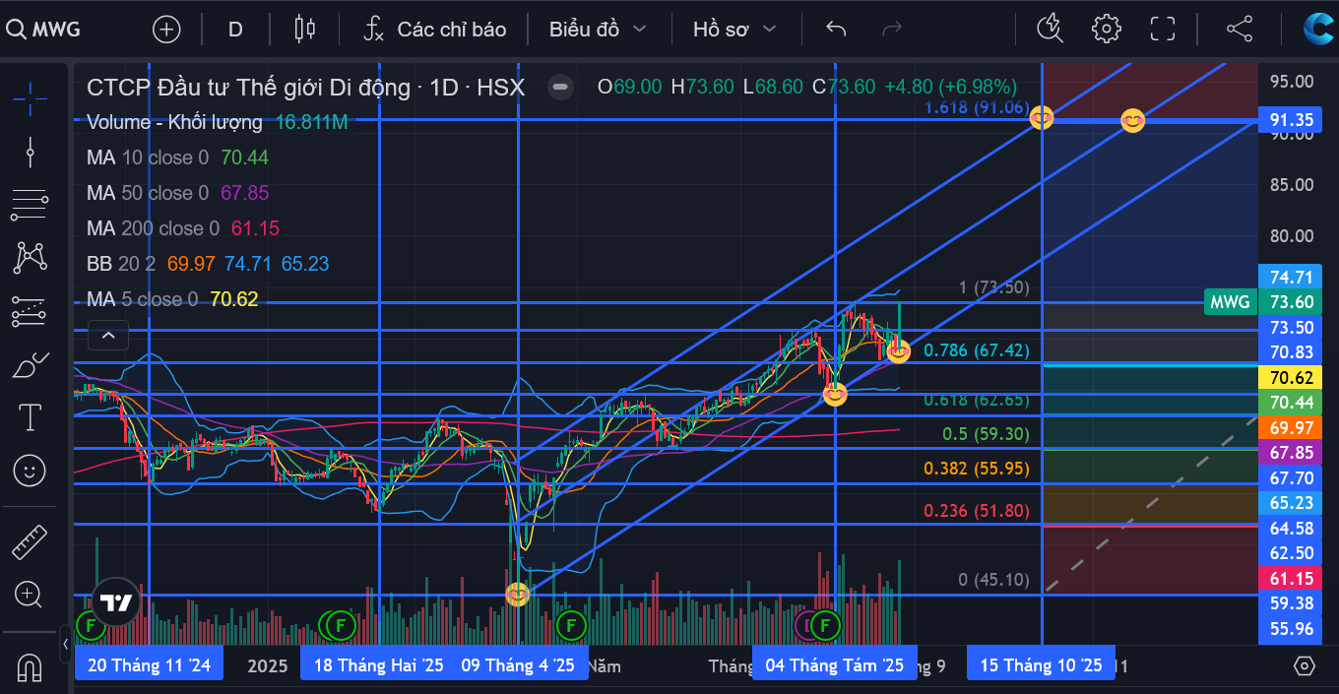Select the emoji marker on Fib 0 (45.10) line
The height and width of the screenshot is (694, 1339).
(518, 594)
